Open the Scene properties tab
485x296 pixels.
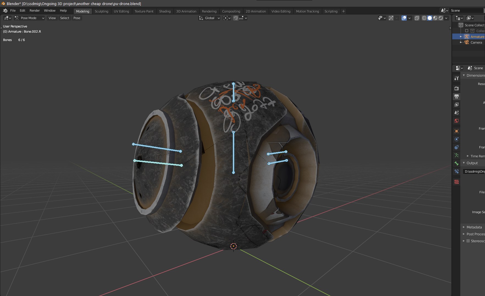click(456, 113)
